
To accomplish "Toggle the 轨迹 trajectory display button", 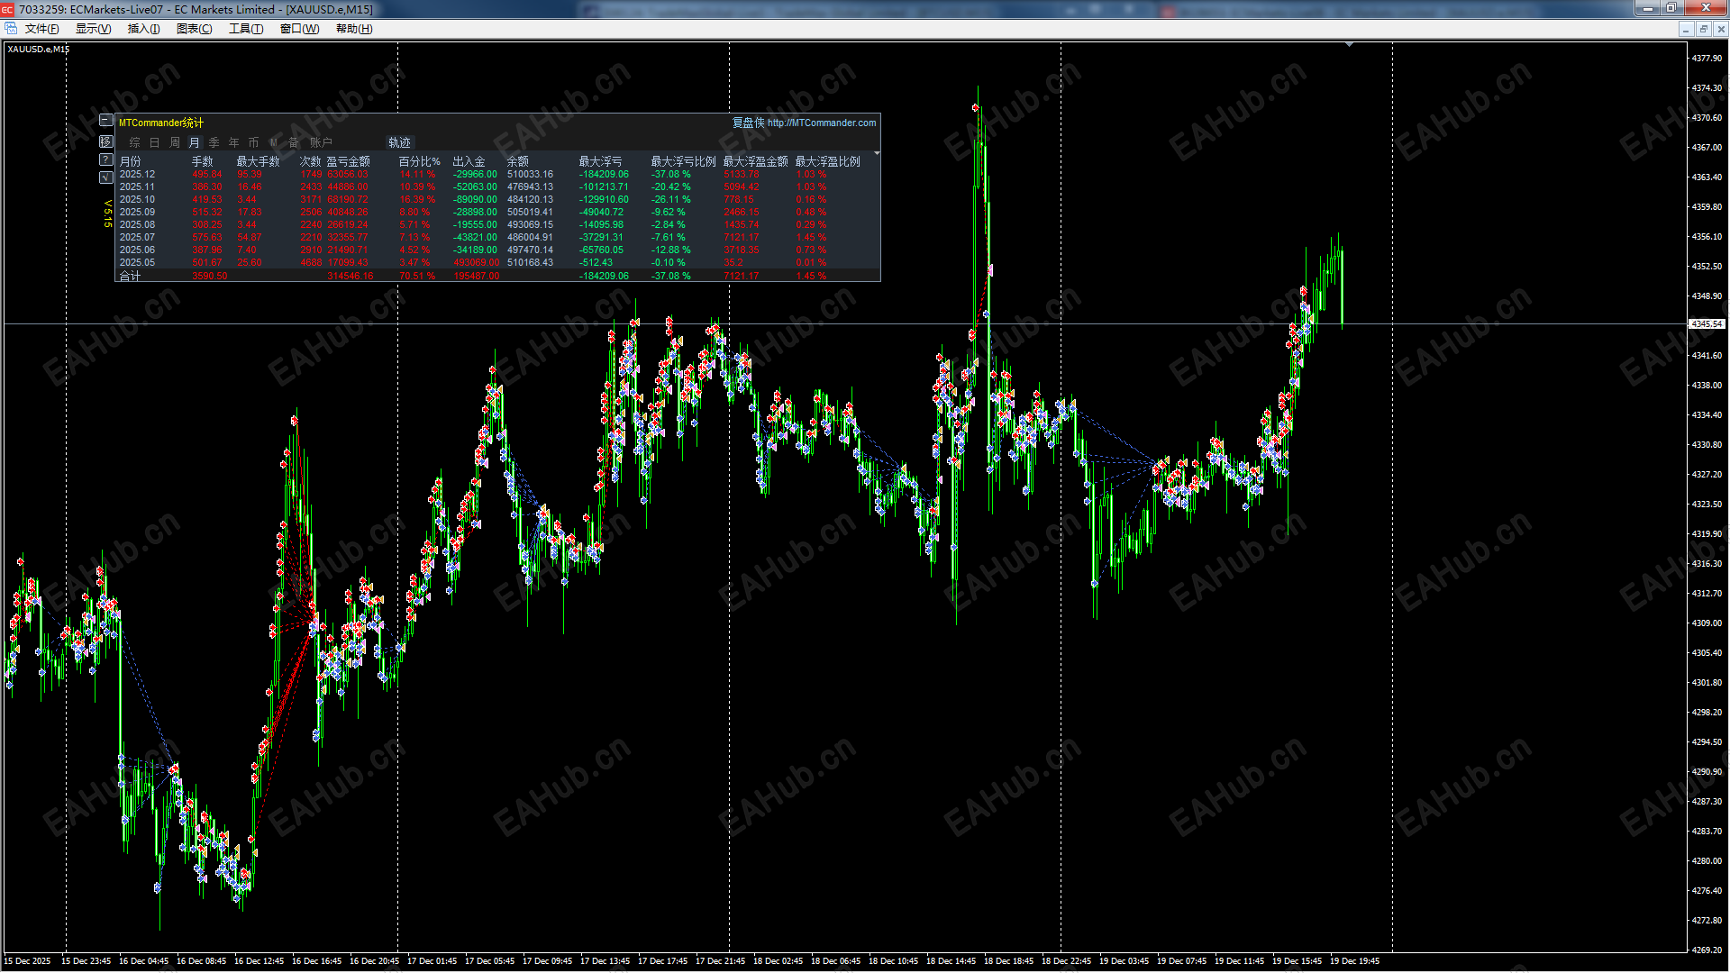I will [x=399, y=141].
